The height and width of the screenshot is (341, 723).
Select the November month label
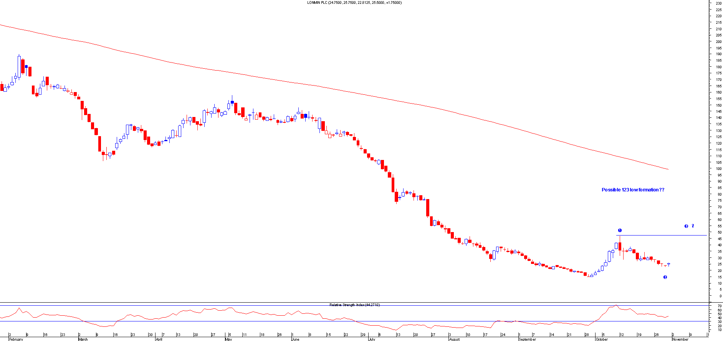(x=680, y=339)
